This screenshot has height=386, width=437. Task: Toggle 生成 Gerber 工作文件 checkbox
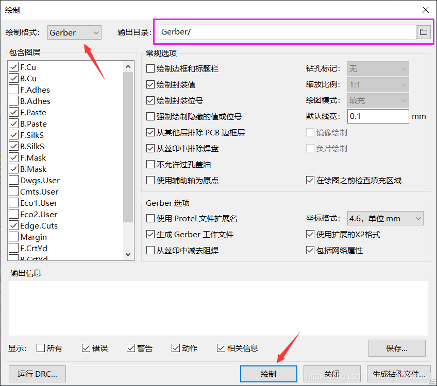click(x=150, y=234)
